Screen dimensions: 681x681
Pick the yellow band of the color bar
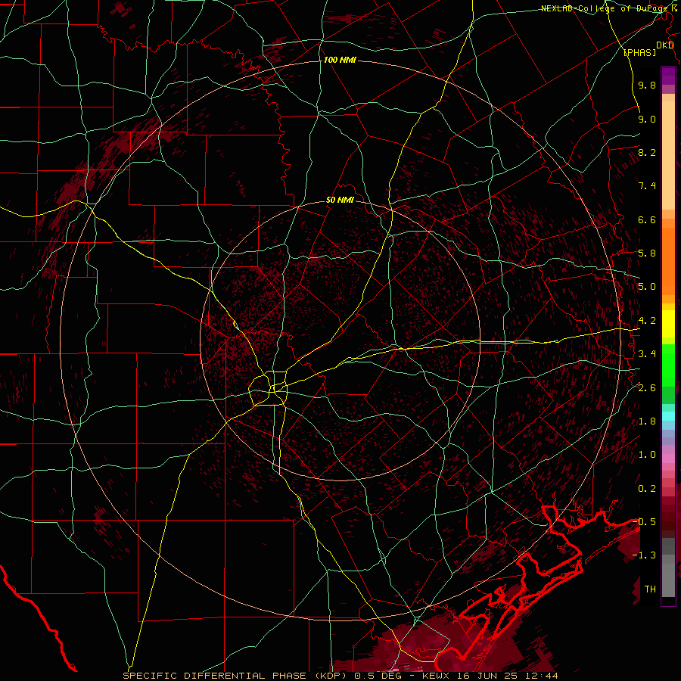[668, 324]
